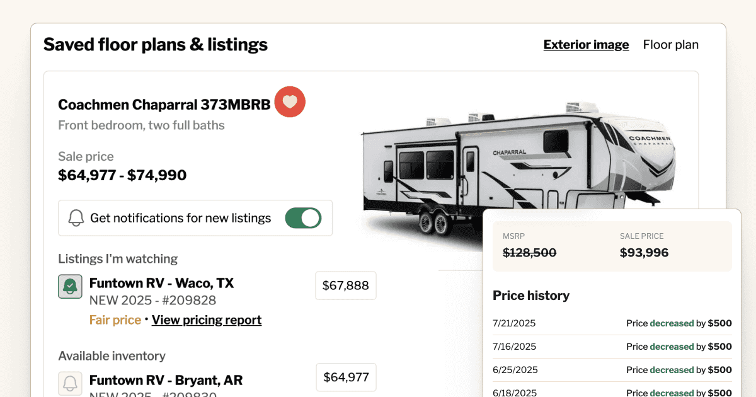Select the Exterior image tab

coord(586,44)
